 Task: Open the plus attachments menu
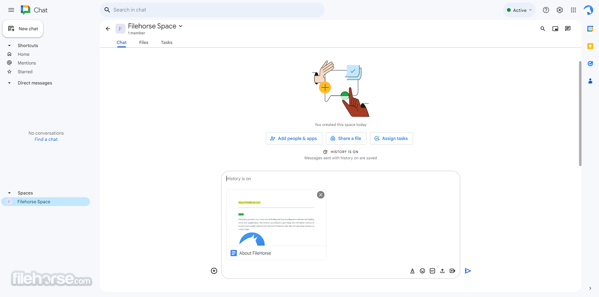tap(214, 271)
